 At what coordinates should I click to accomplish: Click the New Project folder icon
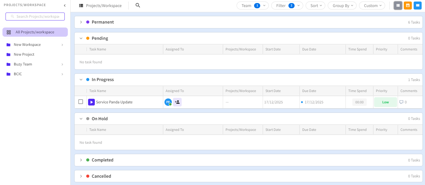[8, 54]
